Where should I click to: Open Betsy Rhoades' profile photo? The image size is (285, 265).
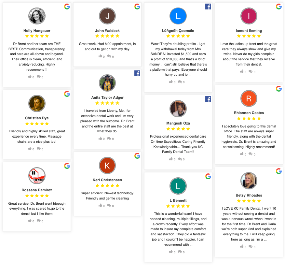(249, 181)
